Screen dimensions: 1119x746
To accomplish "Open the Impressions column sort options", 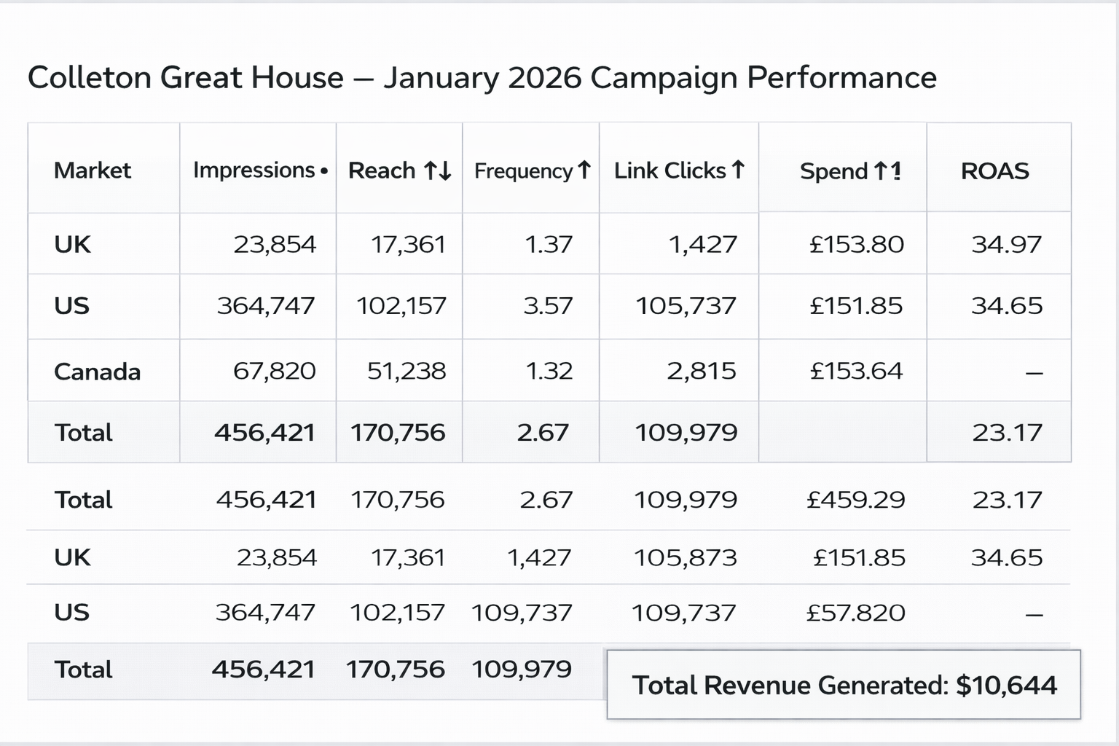I will point(258,170).
